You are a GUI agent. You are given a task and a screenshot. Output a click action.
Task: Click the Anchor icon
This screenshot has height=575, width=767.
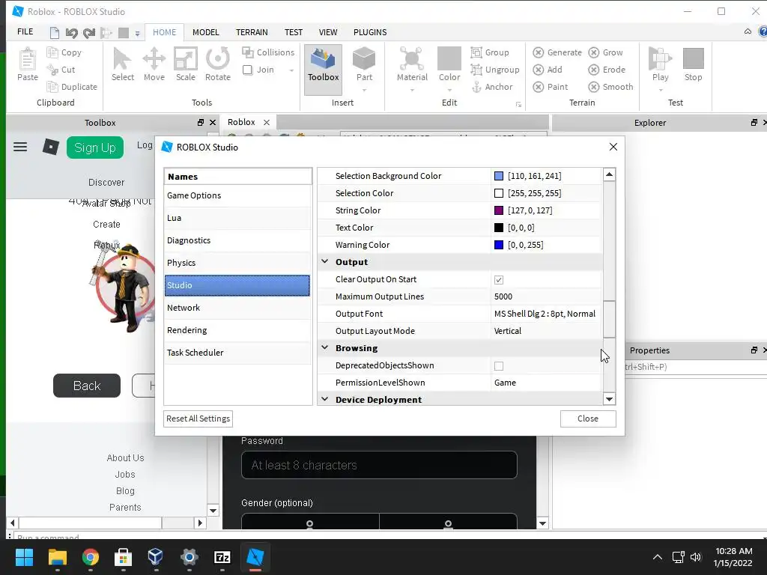pyautogui.click(x=476, y=87)
